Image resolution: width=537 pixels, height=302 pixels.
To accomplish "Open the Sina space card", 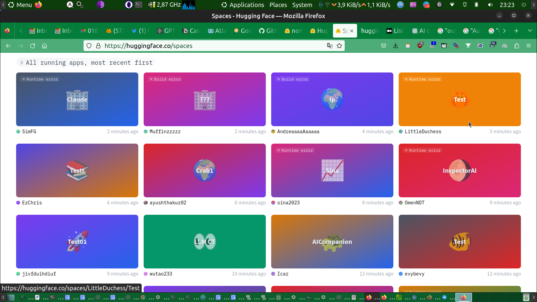I will tap(332, 170).
